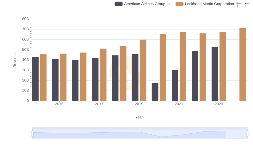Click the 2021 x-axis label

pyautogui.click(x=179, y=104)
